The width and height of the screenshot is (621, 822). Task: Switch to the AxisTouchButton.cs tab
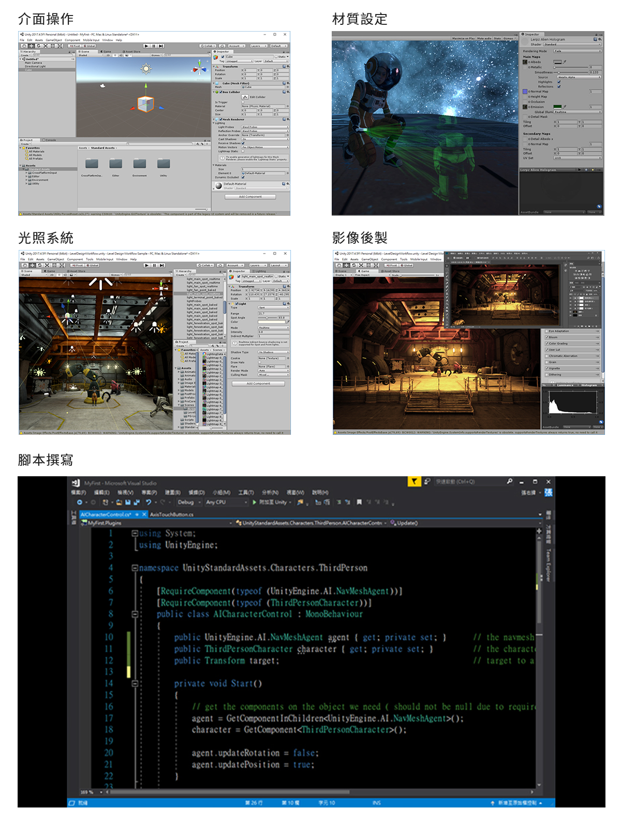171,515
